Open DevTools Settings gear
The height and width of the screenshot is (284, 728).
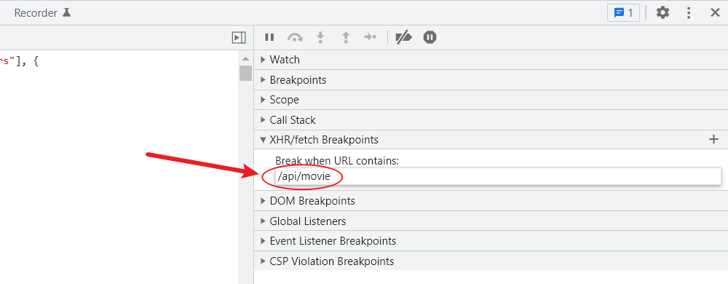tap(662, 12)
